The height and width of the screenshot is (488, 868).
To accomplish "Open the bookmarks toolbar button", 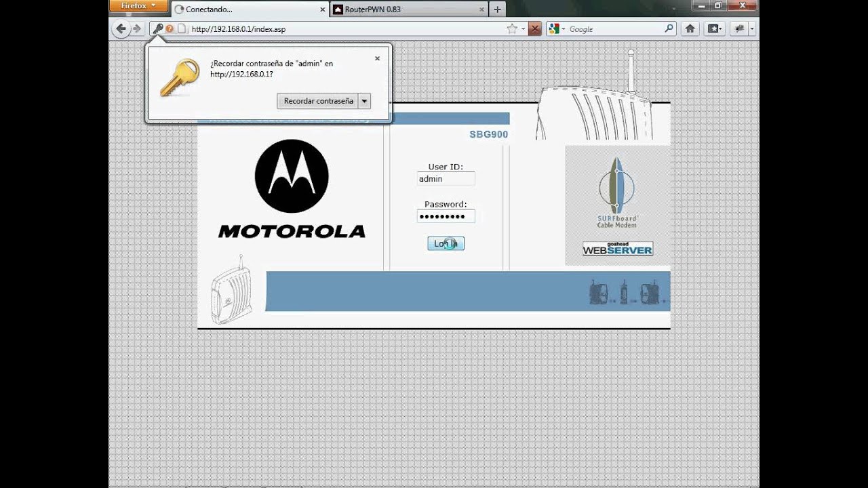I will pyautogui.click(x=714, y=28).
